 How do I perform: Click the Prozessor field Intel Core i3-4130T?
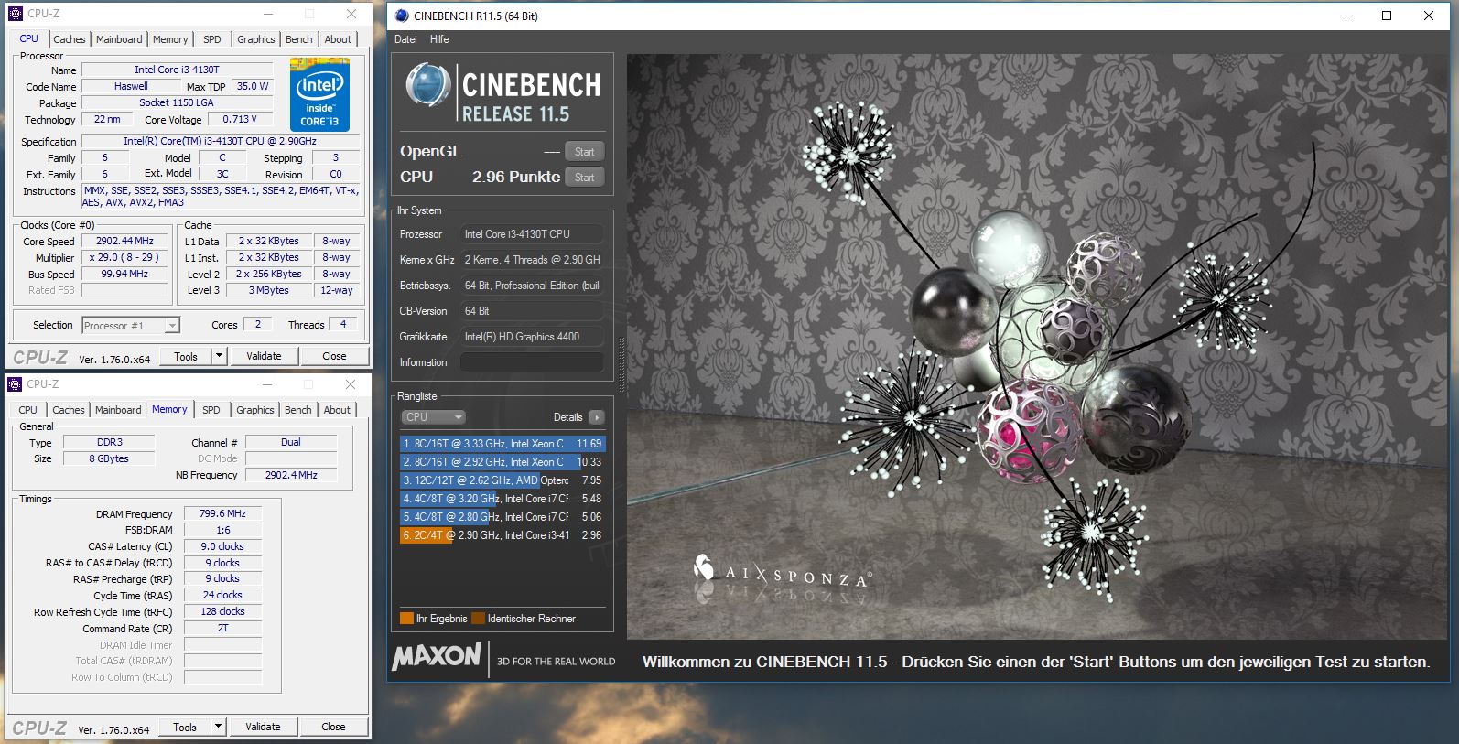click(532, 234)
